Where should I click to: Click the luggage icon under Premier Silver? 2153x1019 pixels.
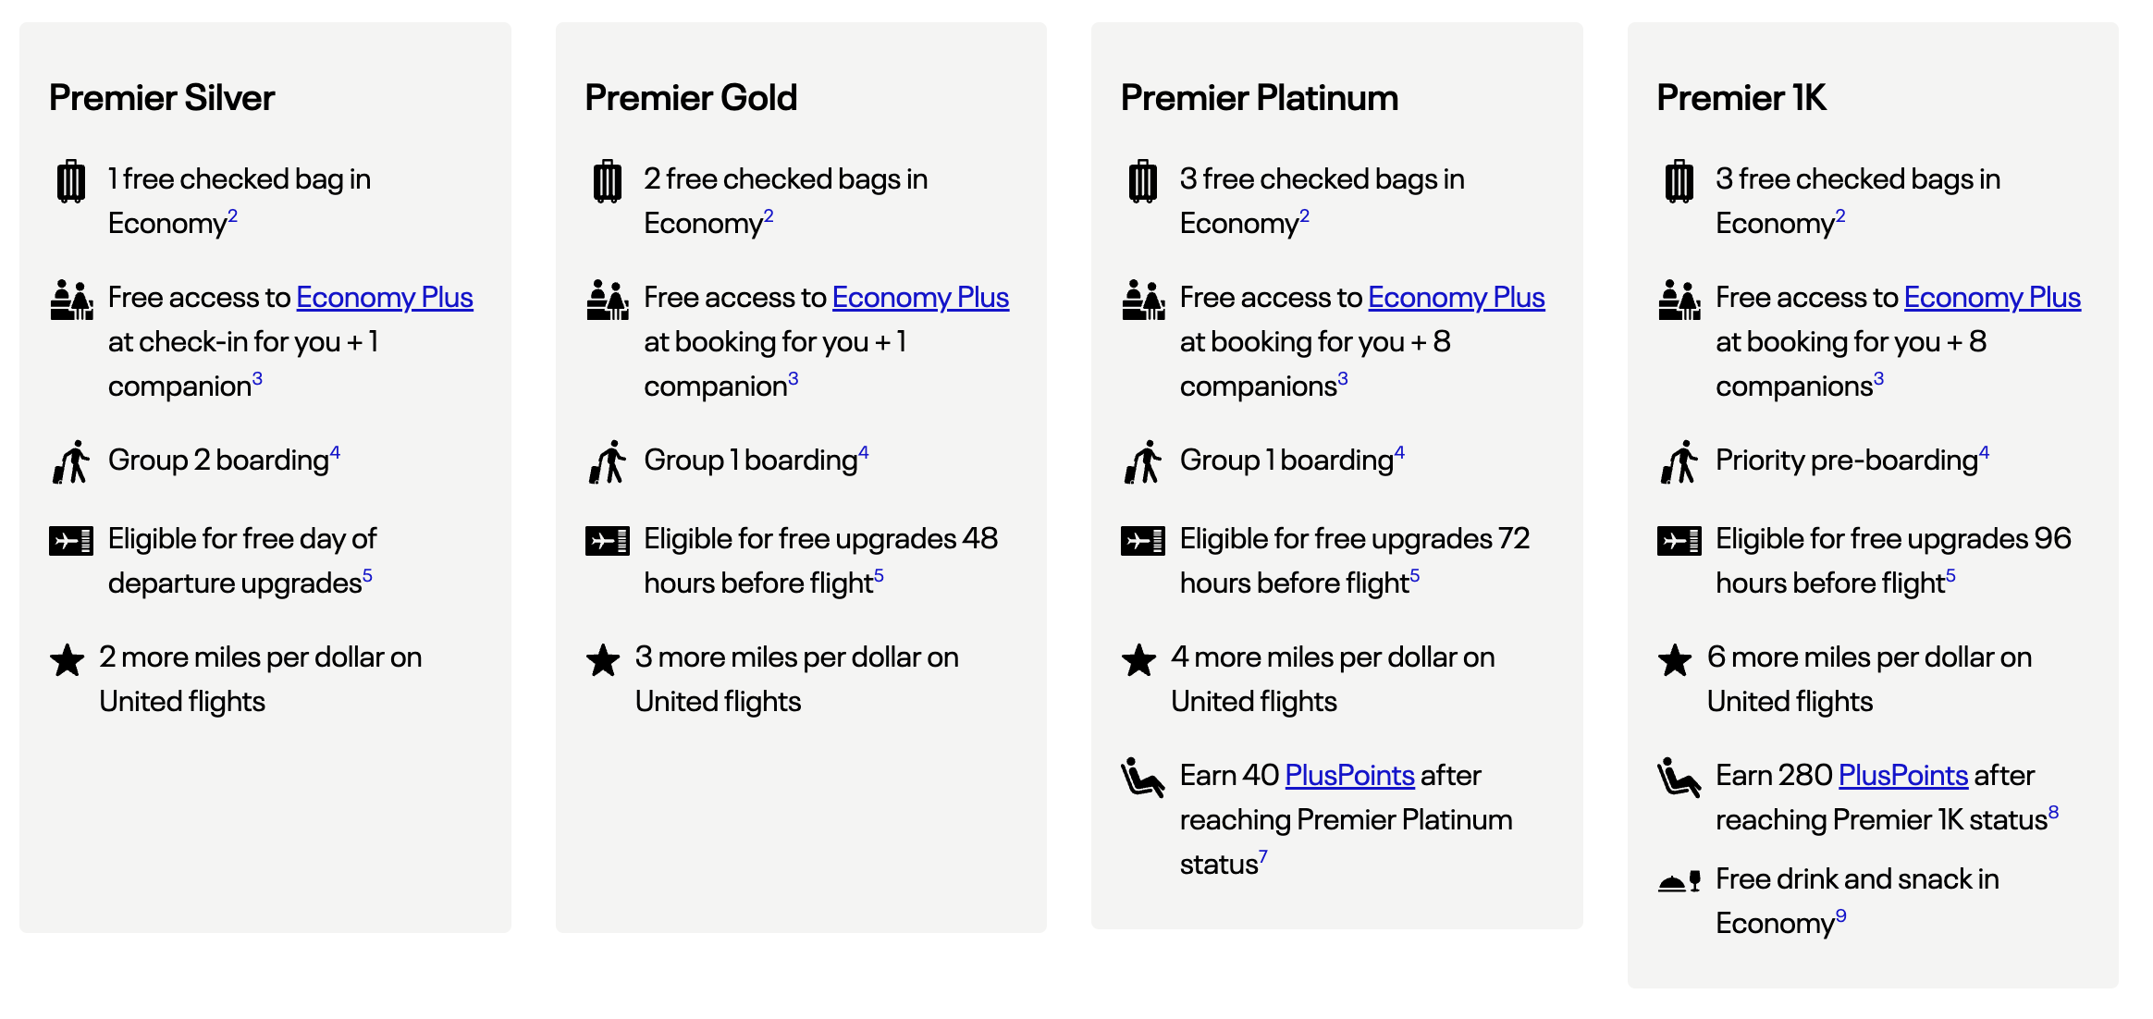coord(71,181)
